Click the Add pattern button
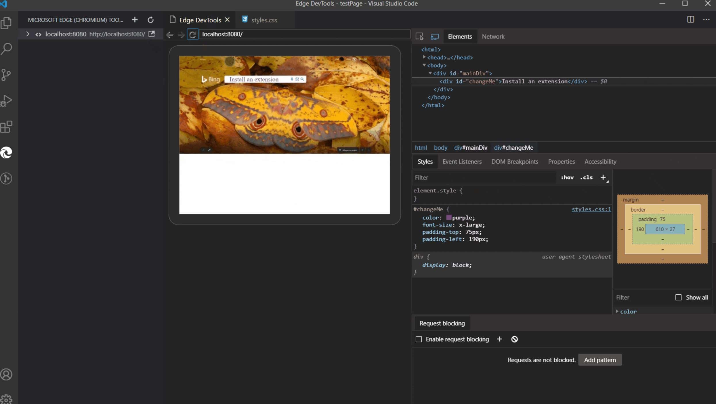716x404 pixels. click(600, 360)
